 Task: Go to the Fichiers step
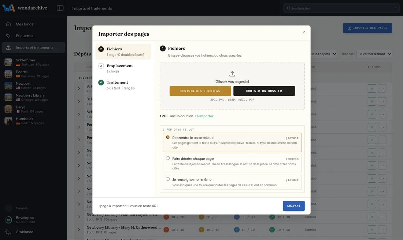[x=123, y=52]
